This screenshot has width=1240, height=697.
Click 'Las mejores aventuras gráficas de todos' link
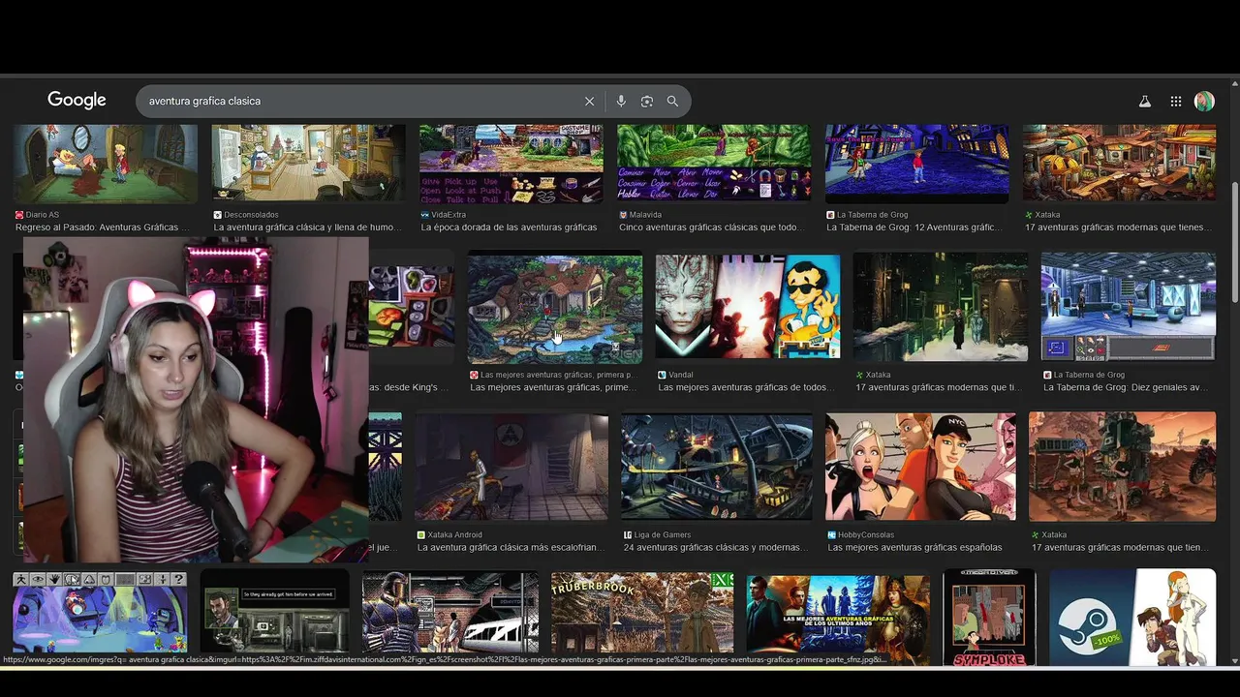click(745, 387)
